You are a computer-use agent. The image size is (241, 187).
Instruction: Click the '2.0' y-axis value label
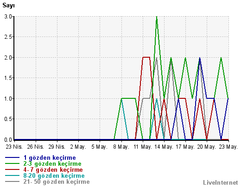(x=8, y=58)
